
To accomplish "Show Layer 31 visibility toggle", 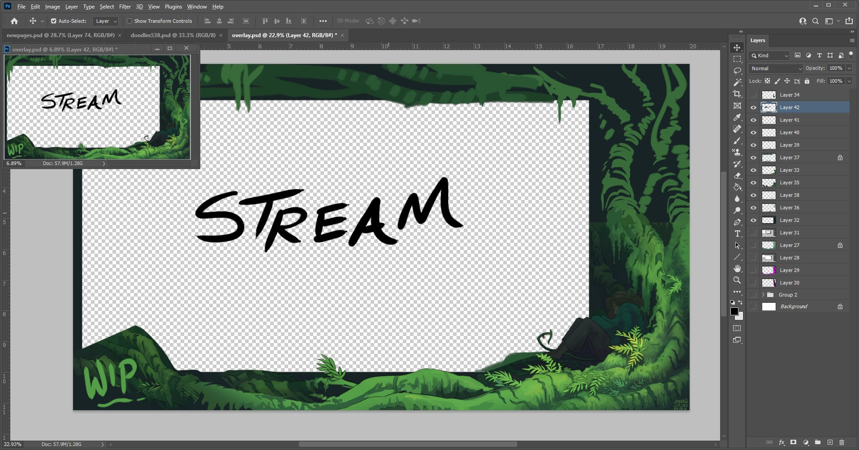I will coord(753,233).
